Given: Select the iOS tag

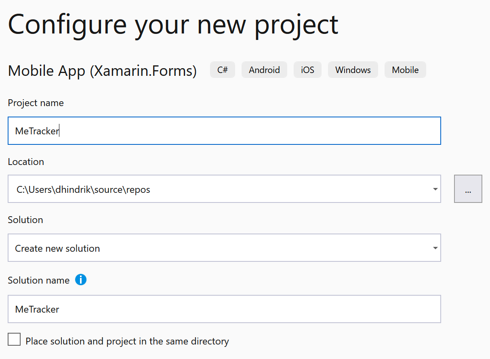Looking at the screenshot, I should pos(307,70).
